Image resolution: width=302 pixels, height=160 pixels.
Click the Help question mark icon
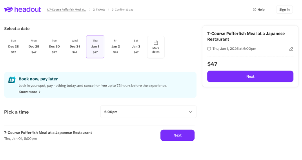pos(255,9)
